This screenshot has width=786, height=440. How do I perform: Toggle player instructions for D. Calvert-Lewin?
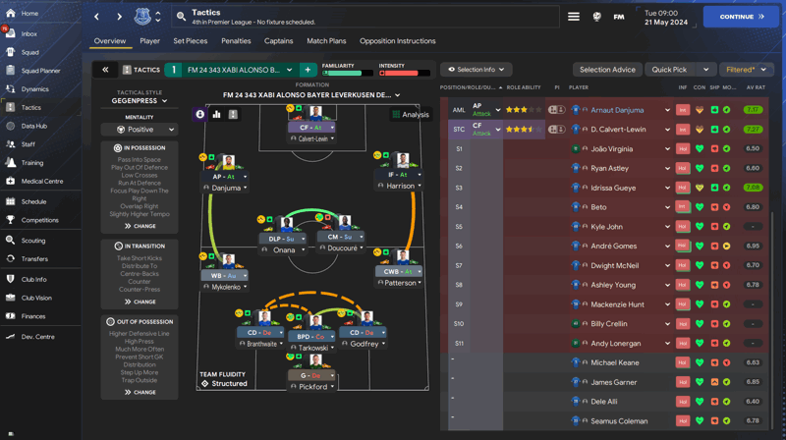coord(556,130)
